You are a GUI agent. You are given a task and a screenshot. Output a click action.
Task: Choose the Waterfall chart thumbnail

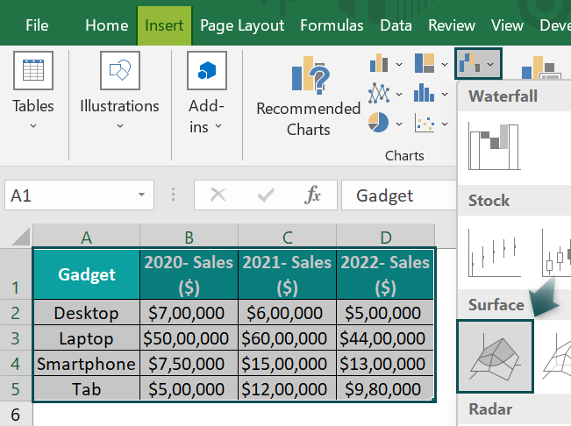click(x=494, y=146)
